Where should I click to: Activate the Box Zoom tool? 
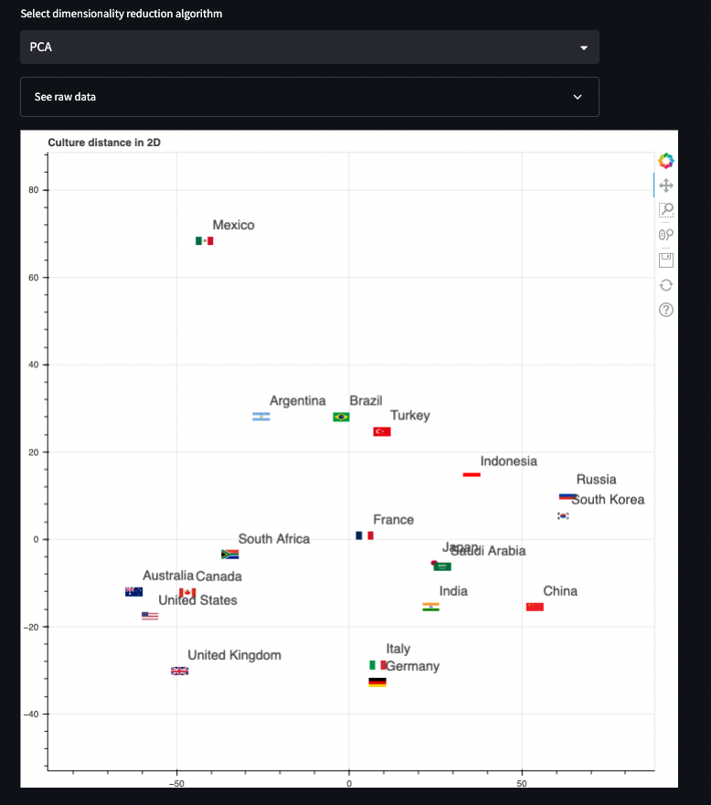(665, 211)
